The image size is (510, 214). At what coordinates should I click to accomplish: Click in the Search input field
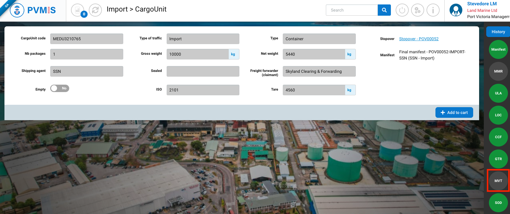tap(352, 10)
